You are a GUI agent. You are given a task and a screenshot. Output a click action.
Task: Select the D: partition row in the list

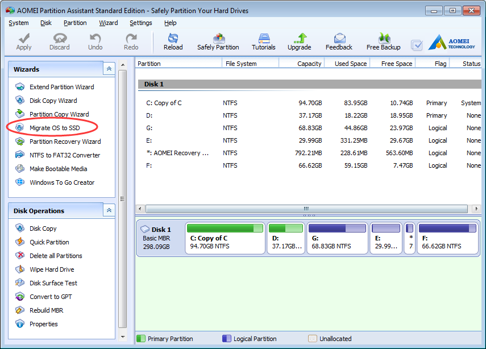(x=309, y=115)
